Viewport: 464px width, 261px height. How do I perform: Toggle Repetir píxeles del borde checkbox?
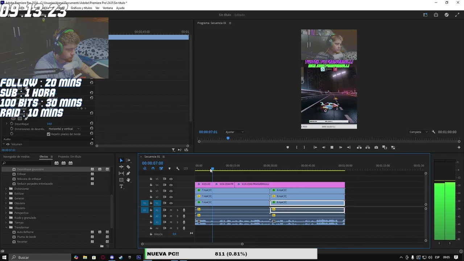coord(49,134)
